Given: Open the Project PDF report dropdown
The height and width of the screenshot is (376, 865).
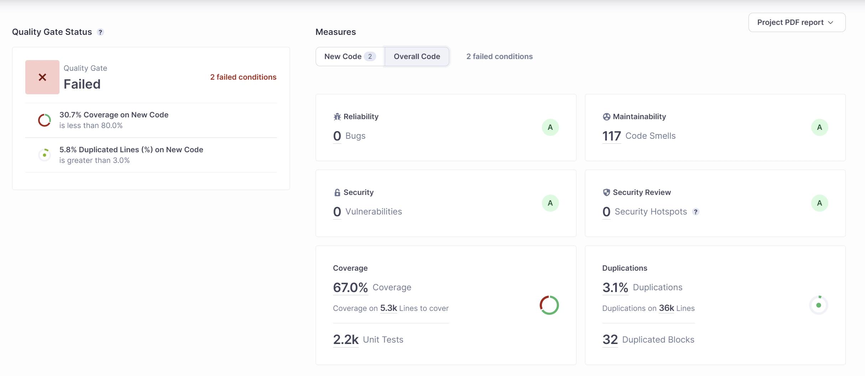Looking at the screenshot, I should 797,22.
